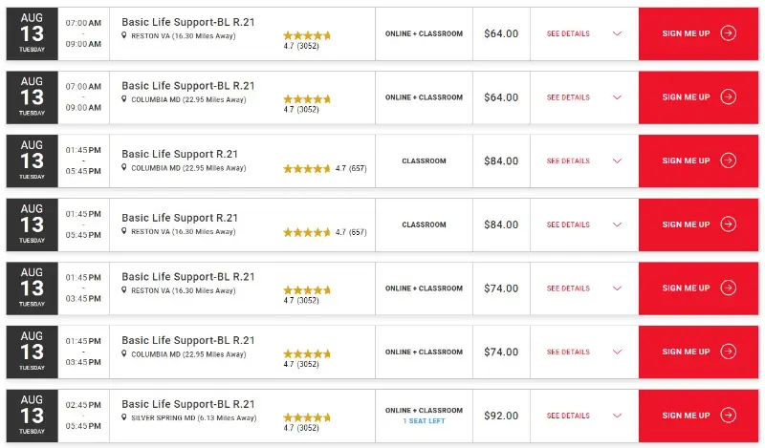Click the 1 Seat Left label
This screenshot has width=765, height=448.
(424, 421)
